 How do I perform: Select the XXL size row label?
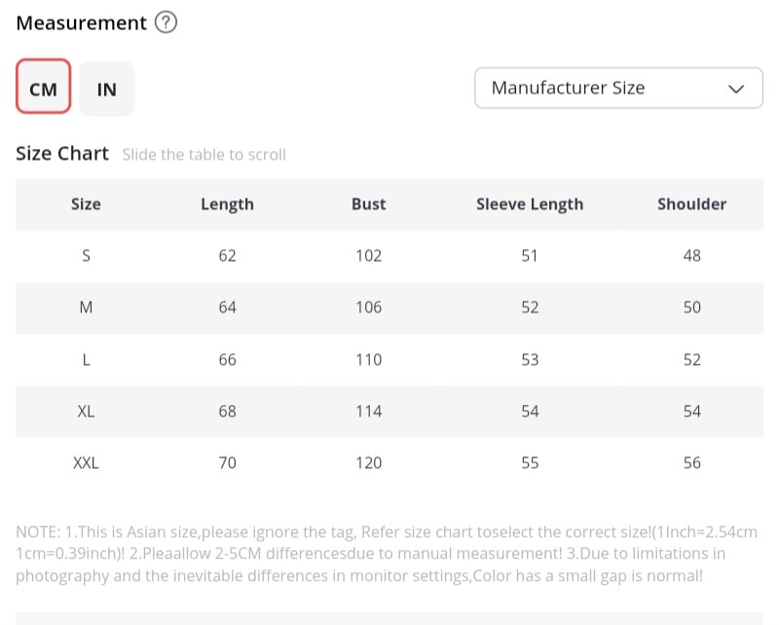pos(86,462)
